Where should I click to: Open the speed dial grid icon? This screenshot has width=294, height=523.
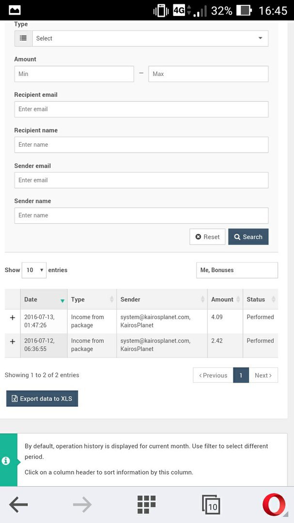pyautogui.click(x=146, y=504)
